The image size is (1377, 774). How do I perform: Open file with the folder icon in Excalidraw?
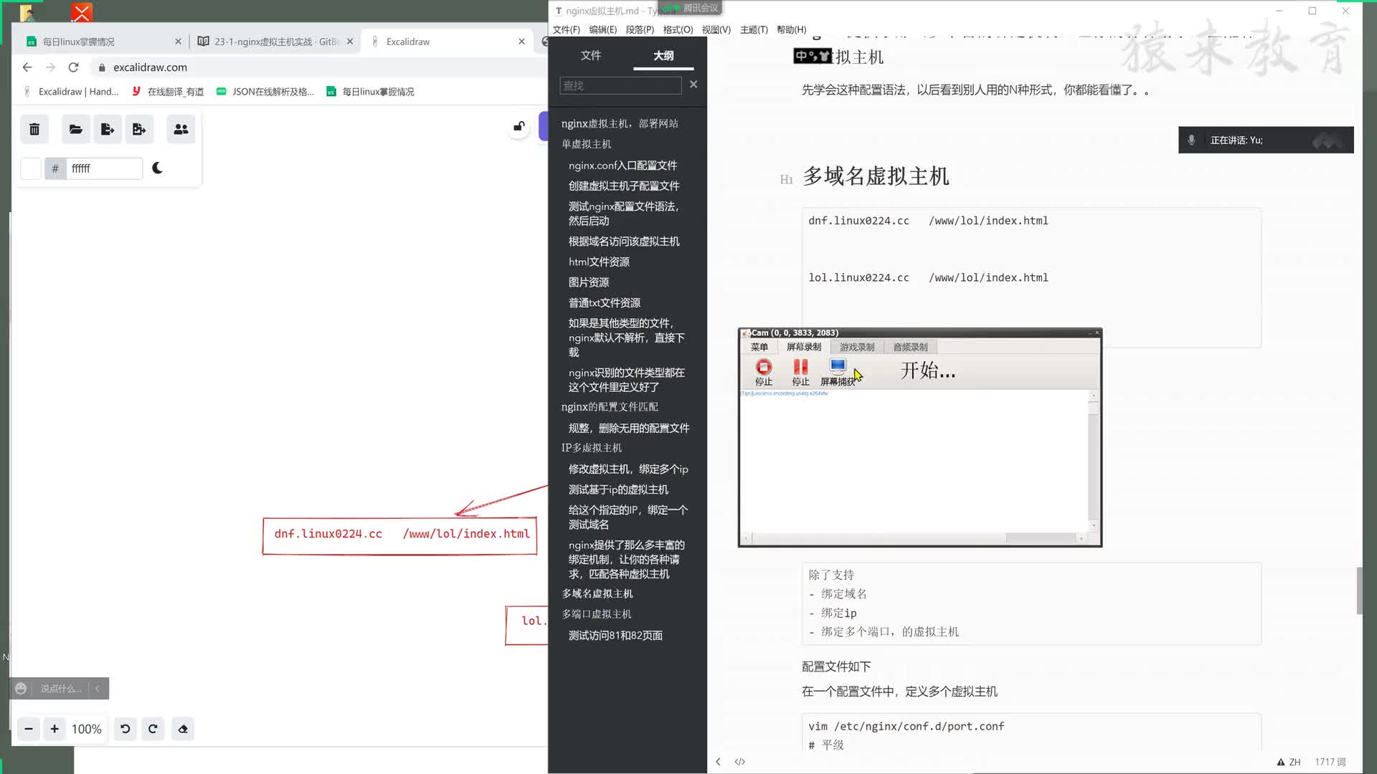76,130
